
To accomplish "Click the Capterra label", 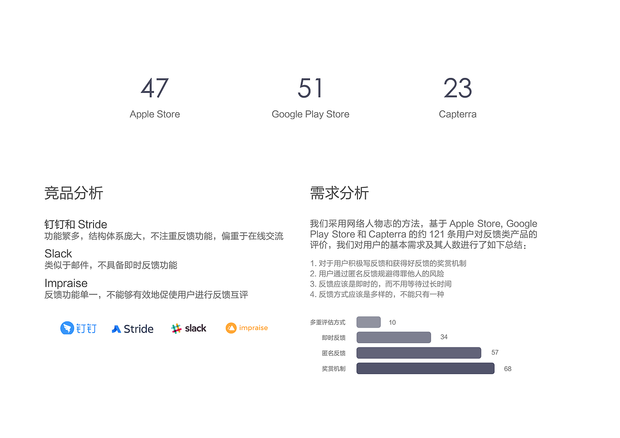I will point(458,114).
